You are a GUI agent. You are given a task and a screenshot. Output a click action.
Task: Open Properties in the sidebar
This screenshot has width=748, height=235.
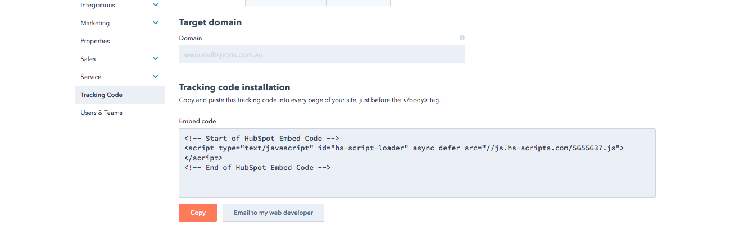coord(95,41)
